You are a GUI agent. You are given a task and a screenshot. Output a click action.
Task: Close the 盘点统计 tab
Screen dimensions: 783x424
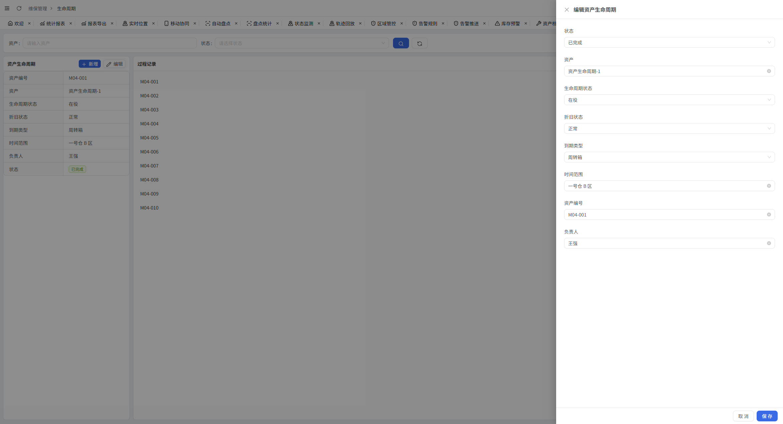pos(278,23)
